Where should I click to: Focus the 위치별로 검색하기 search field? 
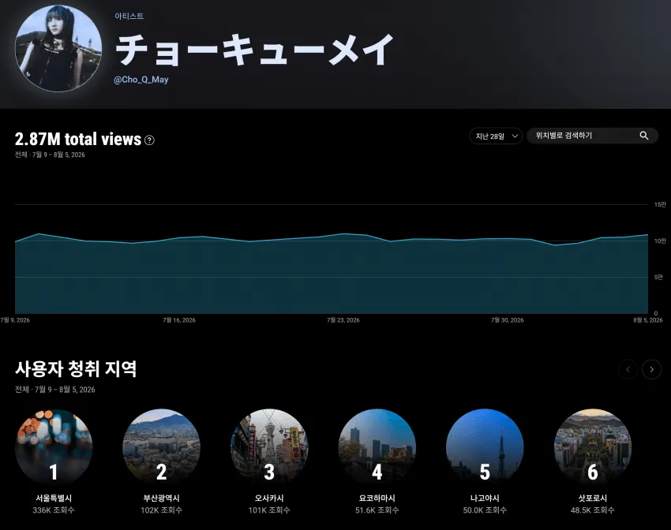click(592, 136)
